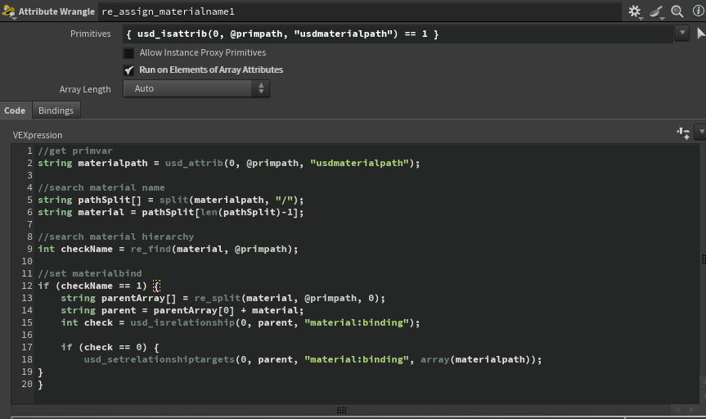Open the Primitives pattern dropdown arrow
This screenshot has height=419, width=706.
point(682,33)
